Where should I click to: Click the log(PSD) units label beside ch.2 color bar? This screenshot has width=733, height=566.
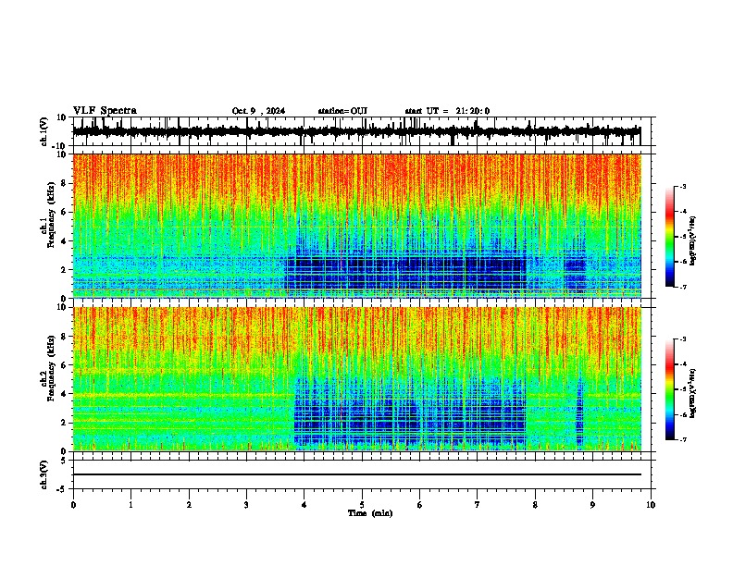tap(692, 393)
